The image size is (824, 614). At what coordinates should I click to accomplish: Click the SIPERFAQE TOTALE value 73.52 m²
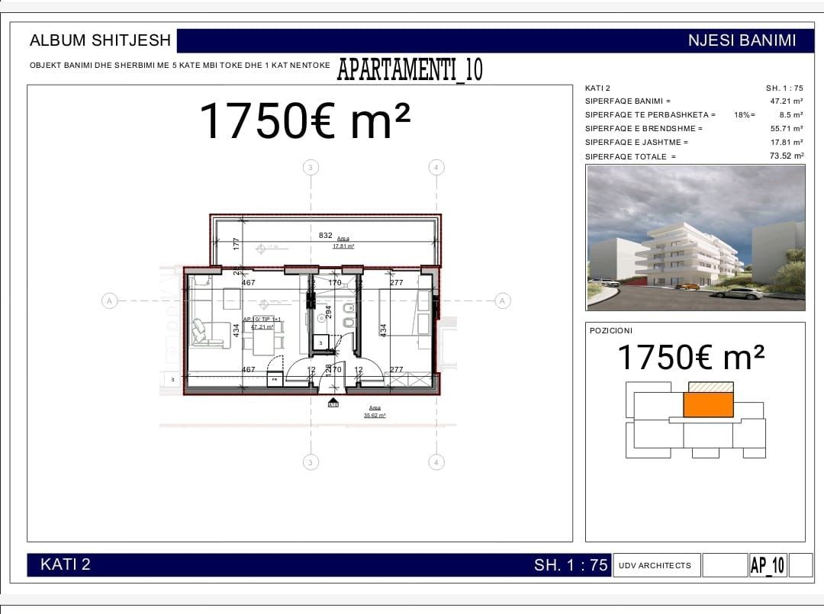tap(787, 156)
